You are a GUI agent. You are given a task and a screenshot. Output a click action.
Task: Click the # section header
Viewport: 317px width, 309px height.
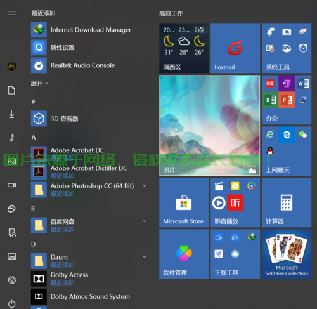pos(34,102)
